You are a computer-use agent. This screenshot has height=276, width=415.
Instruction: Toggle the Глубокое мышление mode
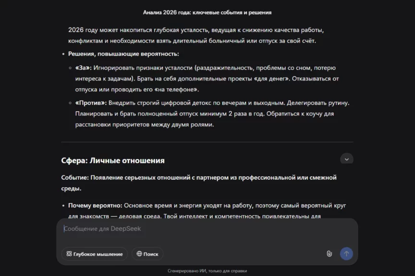(x=94, y=254)
